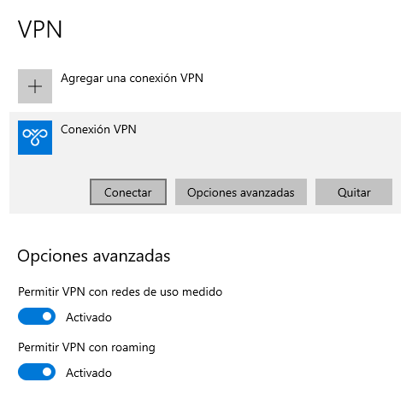Open Opciones avanzadas button for Conexión VPN
Image resolution: width=418 pixels, height=394 pixels.
click(x=241, y=192)
